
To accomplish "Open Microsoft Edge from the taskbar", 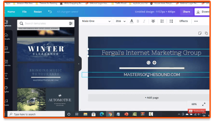I will (102, 114).
